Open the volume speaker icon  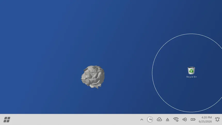(185, 120)
